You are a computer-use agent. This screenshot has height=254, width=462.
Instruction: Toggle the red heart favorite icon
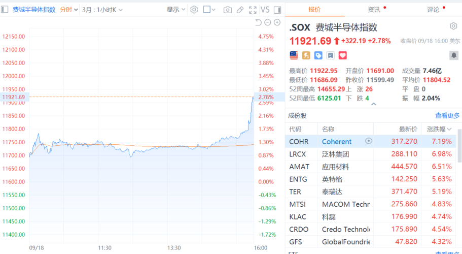pyautogui.click(x=343, y=55)
